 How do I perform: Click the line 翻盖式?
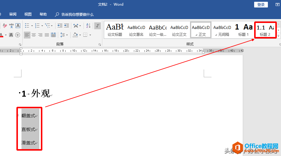click(x=28, y=116)
